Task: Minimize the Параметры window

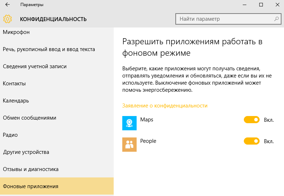Action: 245,5
